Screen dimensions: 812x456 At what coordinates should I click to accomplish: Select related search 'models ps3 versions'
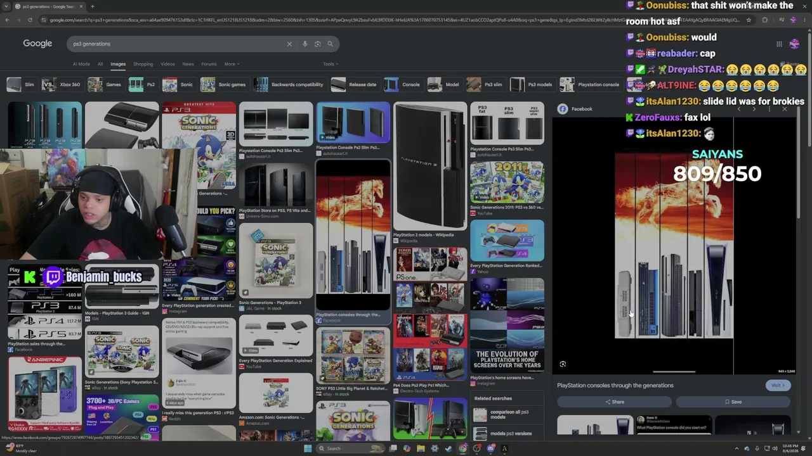(x=507, y=433)
